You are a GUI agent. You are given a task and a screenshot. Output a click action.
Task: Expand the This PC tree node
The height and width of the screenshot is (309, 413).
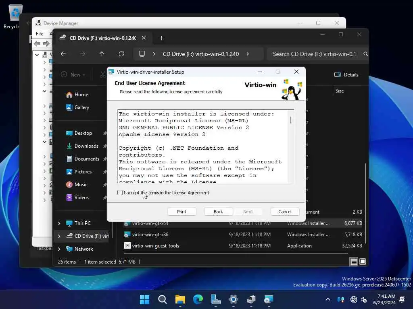(59, 223)
